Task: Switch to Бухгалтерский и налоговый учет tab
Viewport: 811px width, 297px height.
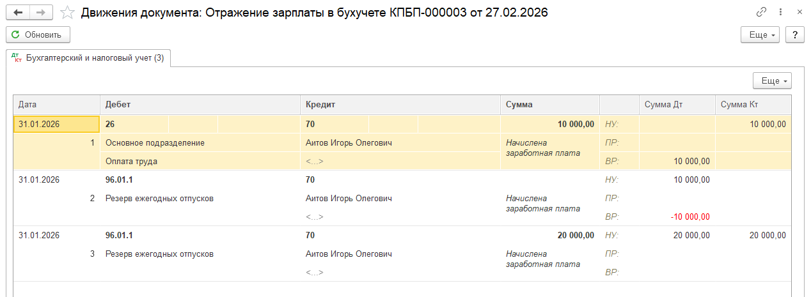Action: pyautogui.click(x=88, y=58)
